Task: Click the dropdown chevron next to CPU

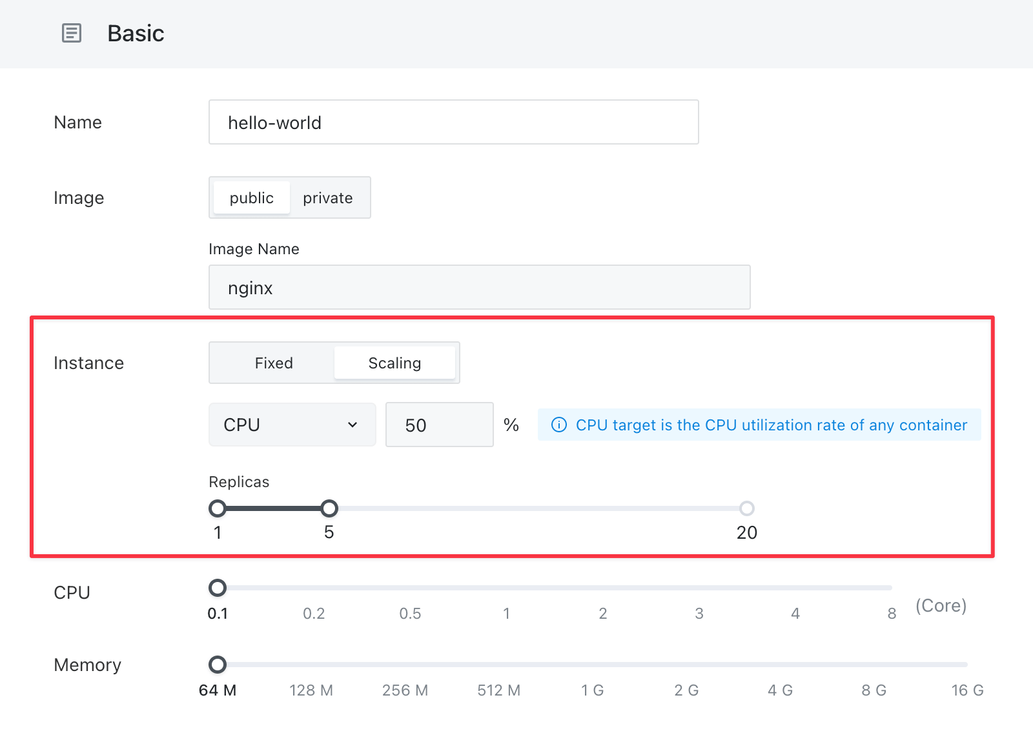Action: tap(353, 425)
